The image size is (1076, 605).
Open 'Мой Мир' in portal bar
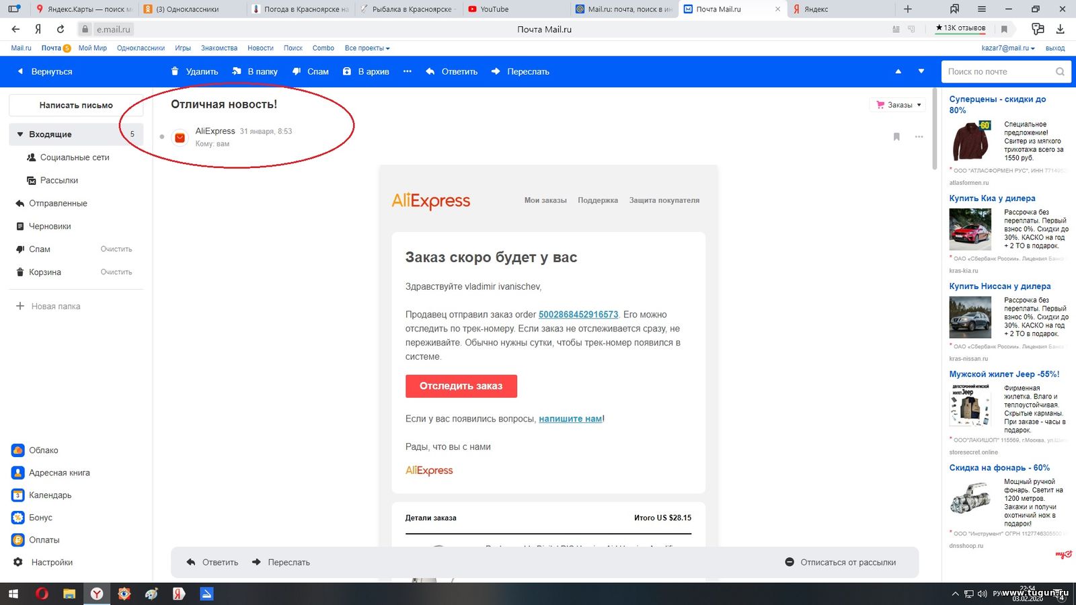[x=93, y=48]
